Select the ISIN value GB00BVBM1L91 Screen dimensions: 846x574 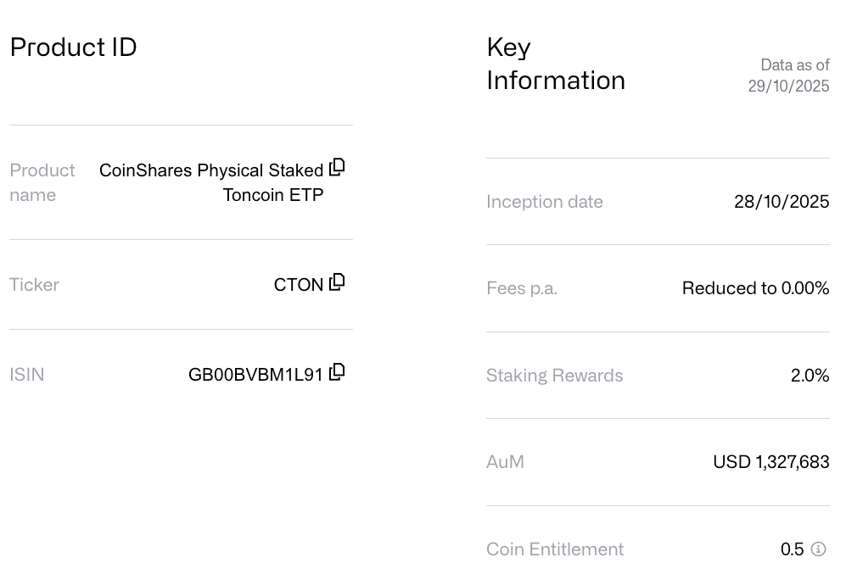(257, 373)
